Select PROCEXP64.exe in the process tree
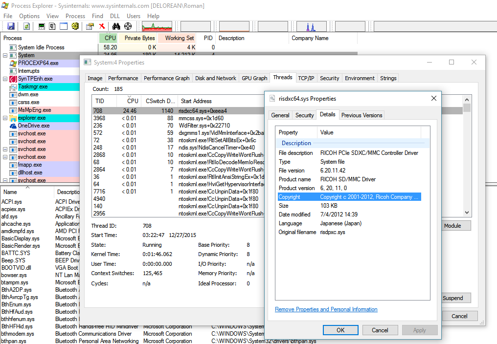The image size is (497, 344). (x=38, y=63)
